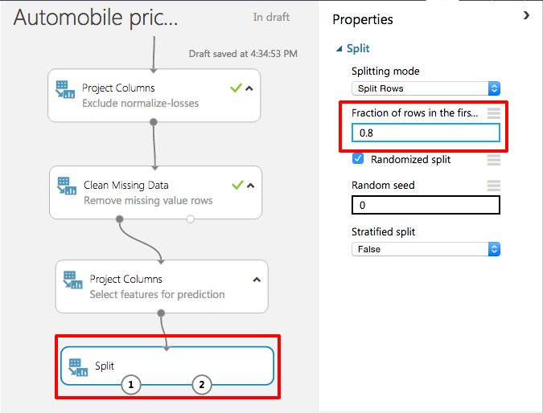Screen dimensions: 543x413
Task: Click the menu icon beside Randomized split
Action: point(494,160)
